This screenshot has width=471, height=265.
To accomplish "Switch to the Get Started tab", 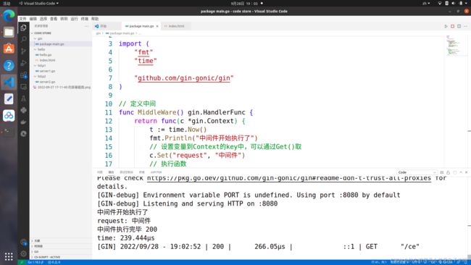I will (107, 26).
